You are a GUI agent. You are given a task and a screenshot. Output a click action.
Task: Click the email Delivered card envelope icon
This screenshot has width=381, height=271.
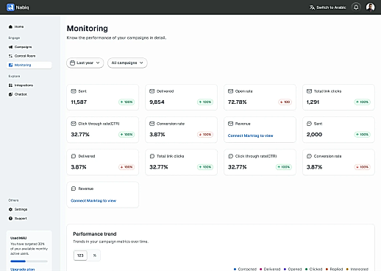[152, 91]
